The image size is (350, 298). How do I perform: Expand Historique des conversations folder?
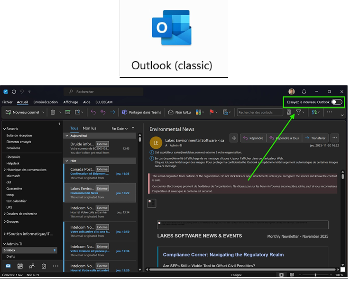click(x=4, y=170)
